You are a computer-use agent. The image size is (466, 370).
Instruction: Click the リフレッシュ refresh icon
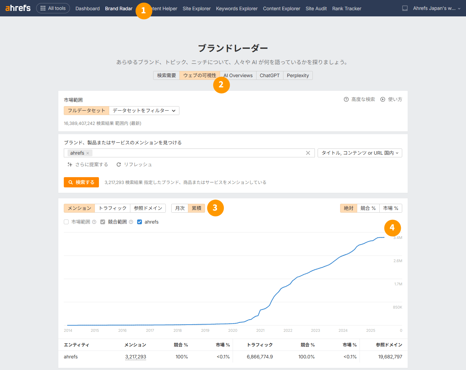119,165
